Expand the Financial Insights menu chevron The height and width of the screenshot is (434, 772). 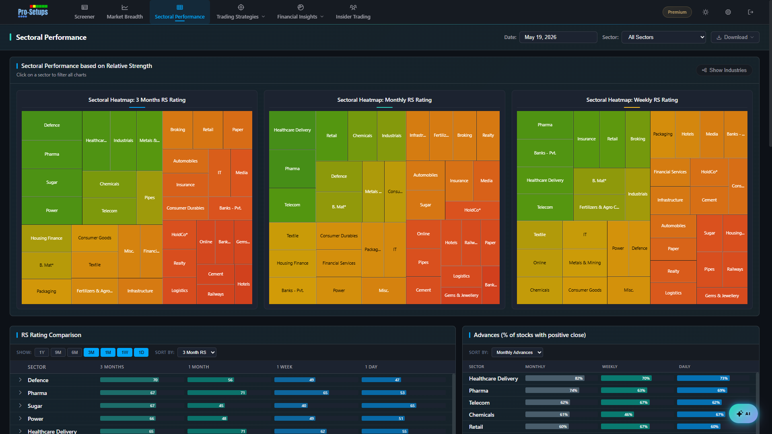[322, 17]
